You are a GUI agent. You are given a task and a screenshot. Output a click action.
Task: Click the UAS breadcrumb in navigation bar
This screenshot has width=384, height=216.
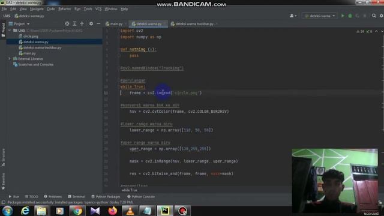click(x=7, y=16)
